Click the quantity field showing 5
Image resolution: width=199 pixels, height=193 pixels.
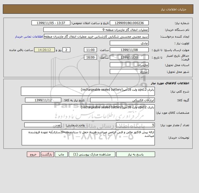(135, 125)
